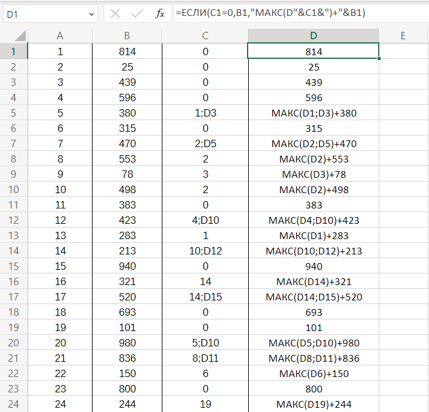The image size is (429, 412).
Task: Open Insert Function fx dialog
Action: pyautogui.click(x=159, y=13)
